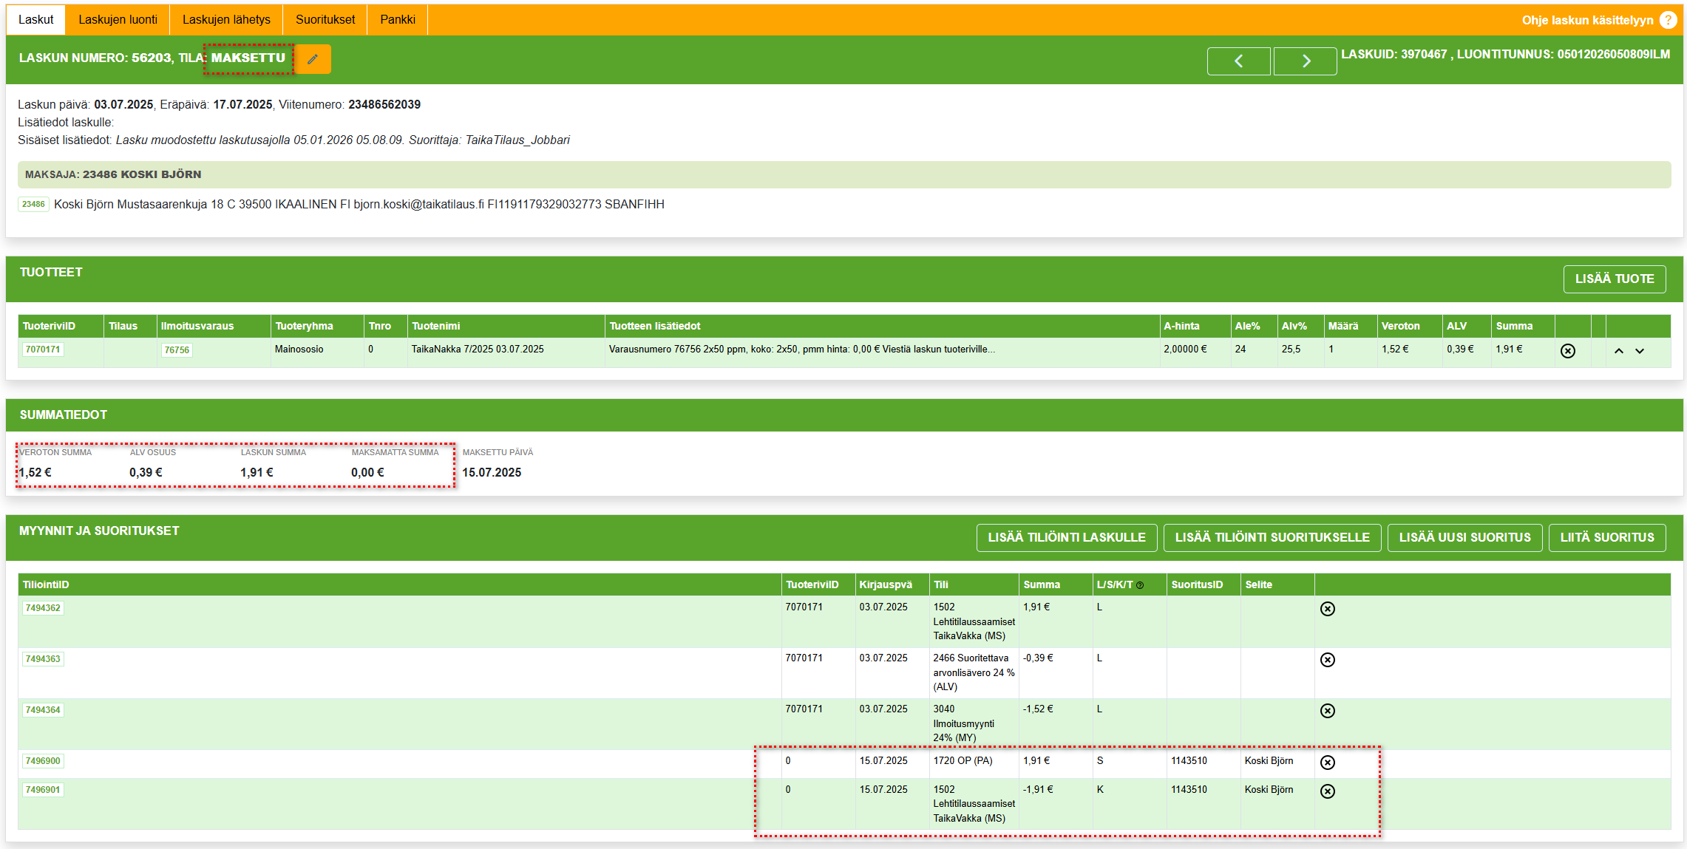
Task: Open customer ID 23486 link
Action: (33, 205)
